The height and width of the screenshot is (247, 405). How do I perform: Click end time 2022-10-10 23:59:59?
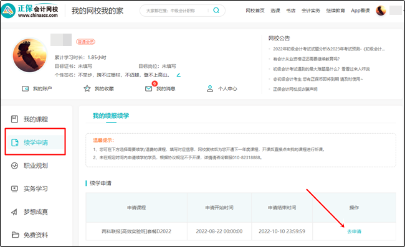pyautogui.click(x=282, y=231)
